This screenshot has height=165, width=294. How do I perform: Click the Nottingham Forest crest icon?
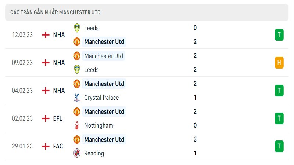(x=77, y=125)
